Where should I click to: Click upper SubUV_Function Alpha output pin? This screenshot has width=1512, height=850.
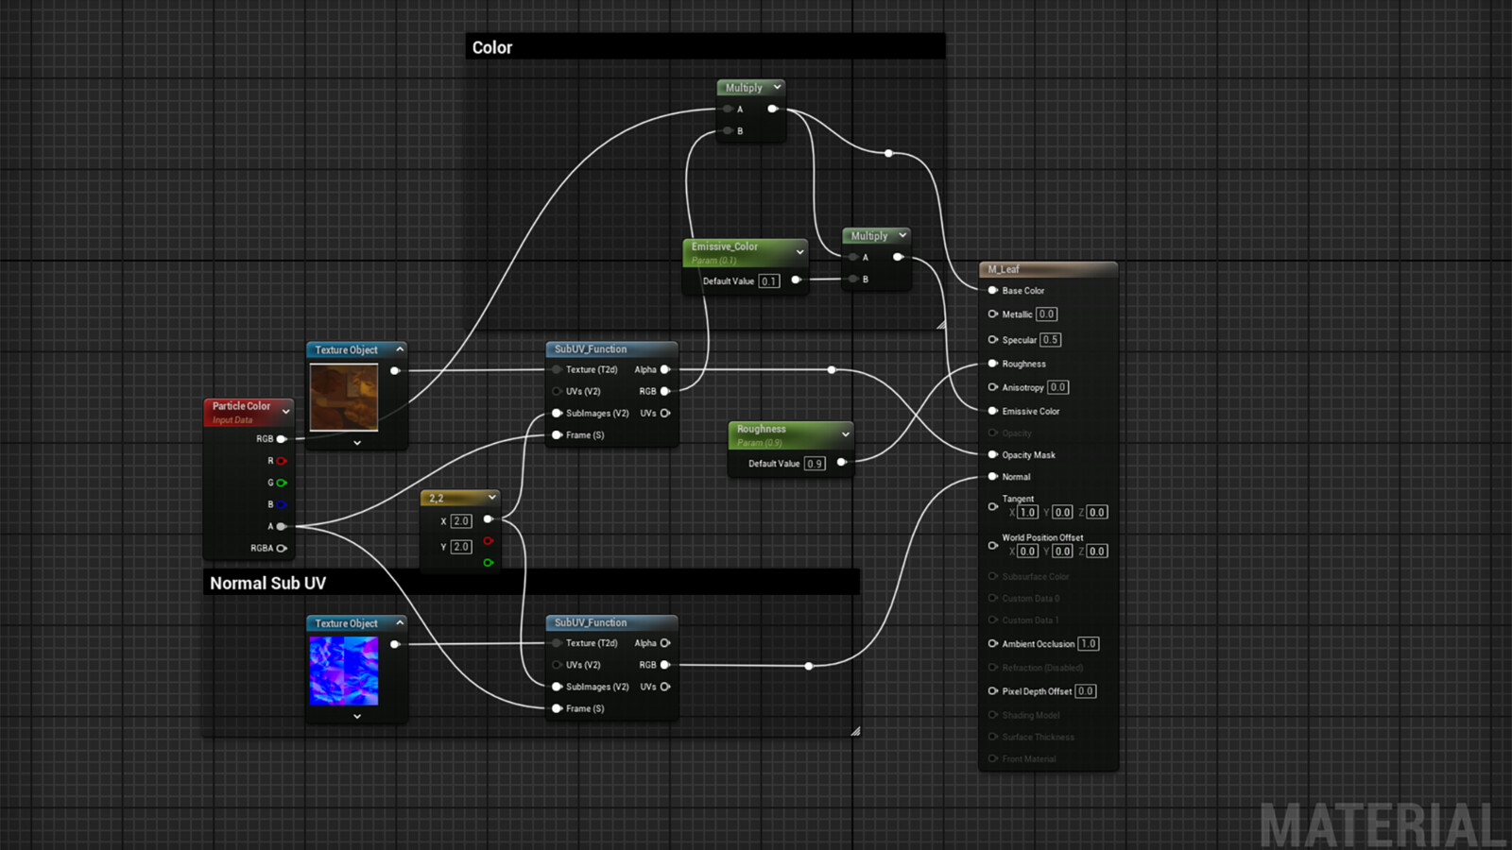point(665,369)
